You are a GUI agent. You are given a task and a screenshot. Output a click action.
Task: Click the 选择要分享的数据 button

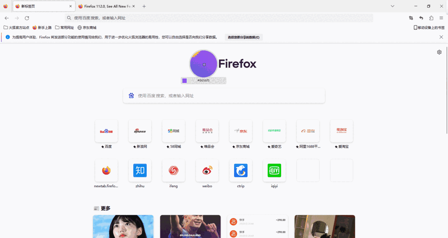(x=243, y=37)
